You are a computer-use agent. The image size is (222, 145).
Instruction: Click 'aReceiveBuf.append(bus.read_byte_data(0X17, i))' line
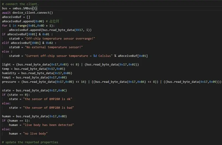point(50,30)
